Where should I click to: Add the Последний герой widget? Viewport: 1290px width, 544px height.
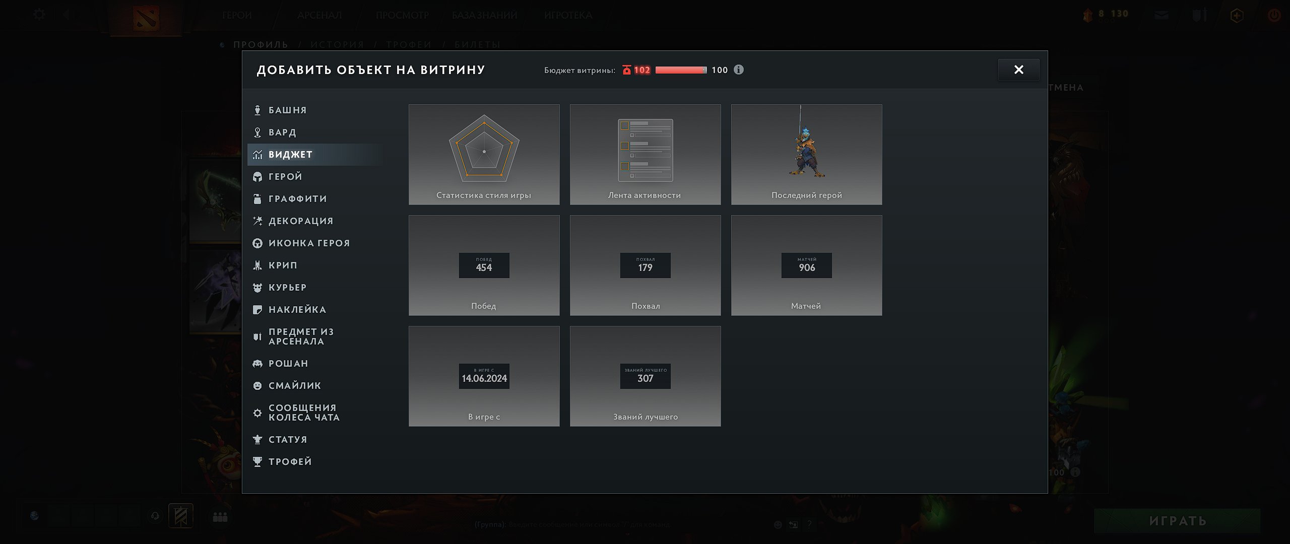pyautogui.click(x=807, y=155)
